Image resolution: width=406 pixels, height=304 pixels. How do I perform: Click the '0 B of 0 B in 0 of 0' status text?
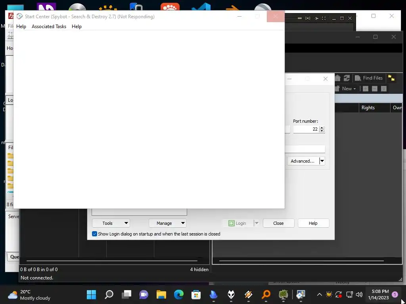click(39, 269)
